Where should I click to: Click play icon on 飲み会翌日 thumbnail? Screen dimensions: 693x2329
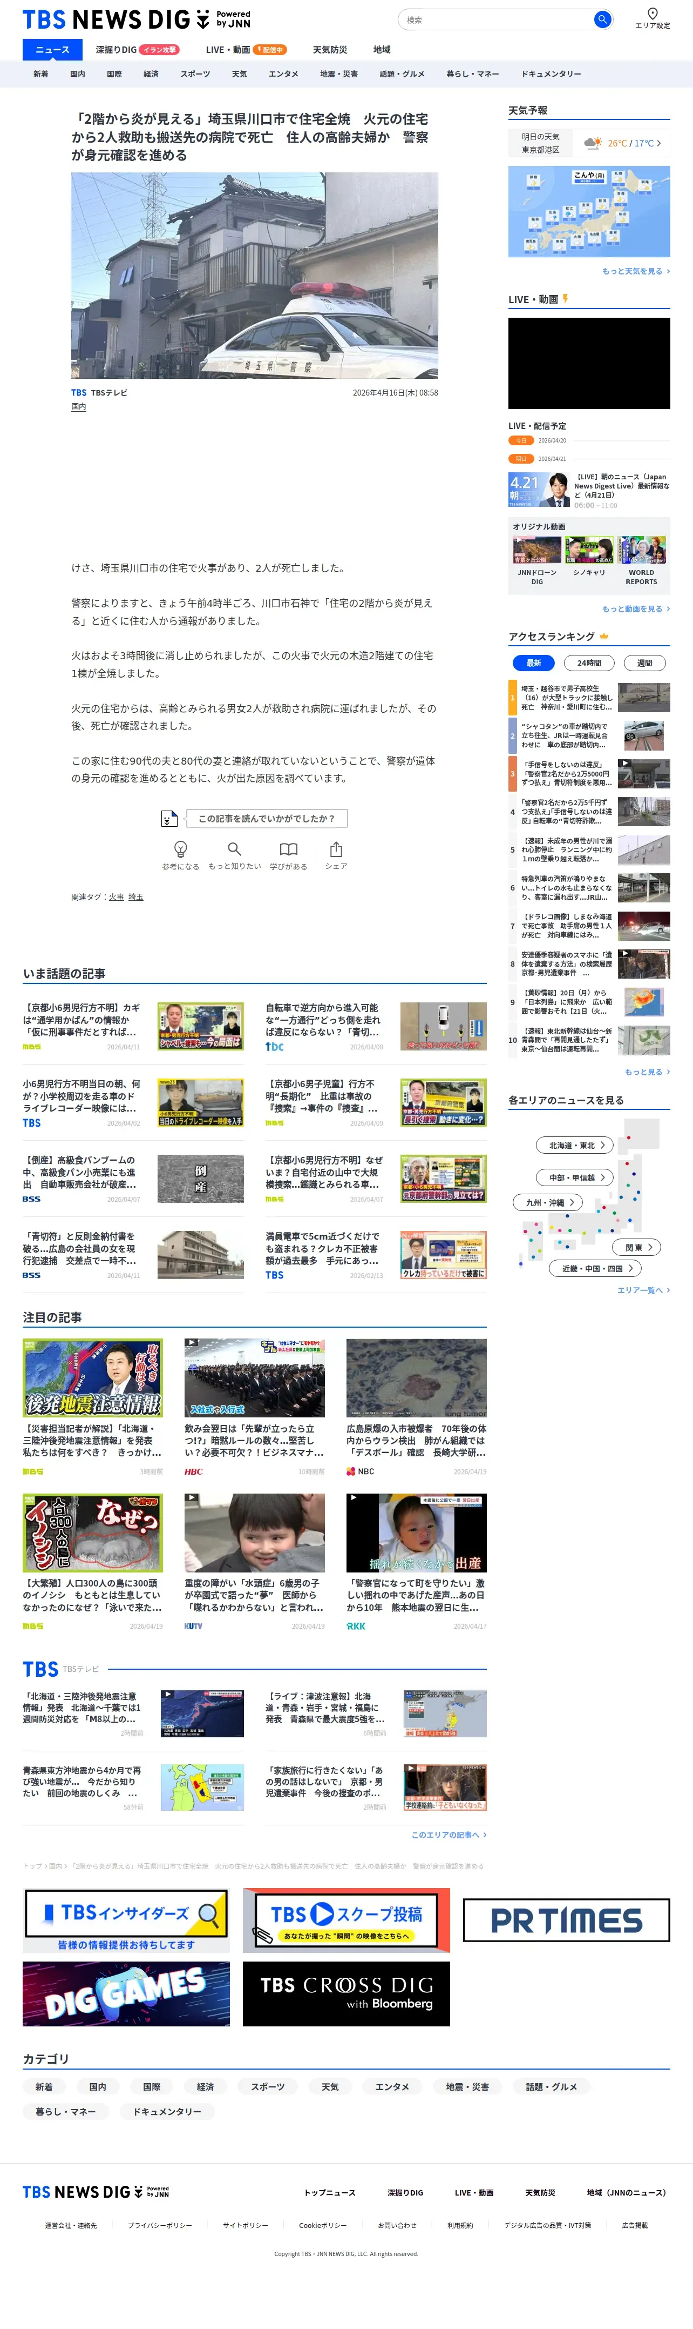(x=191, y=1343)
